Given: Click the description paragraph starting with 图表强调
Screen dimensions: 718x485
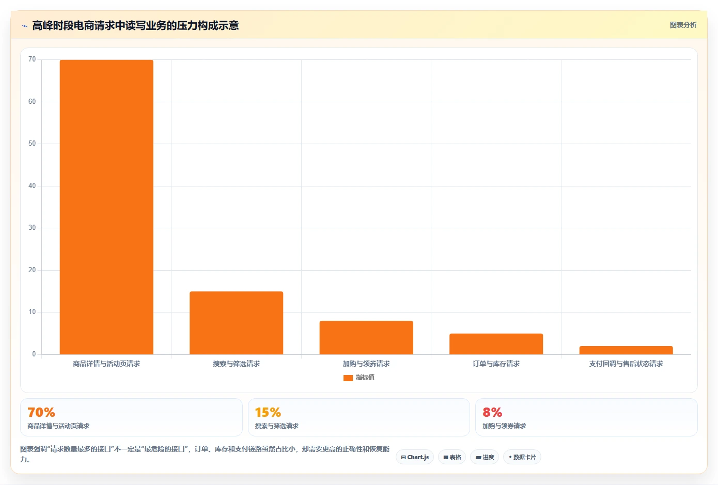Looking at the screenshot, I should pyautogui.click(x=205, y=454).
